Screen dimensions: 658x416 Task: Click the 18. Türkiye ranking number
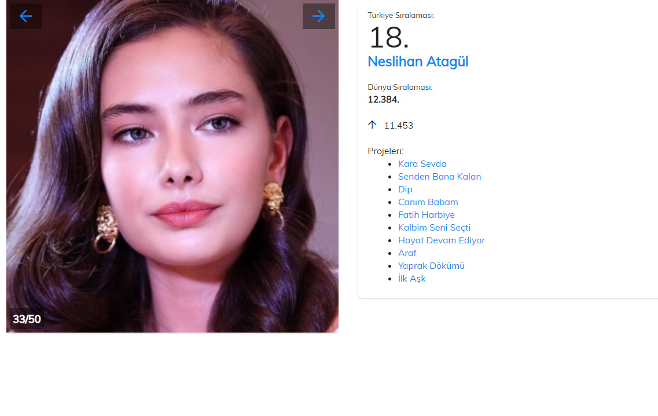pyautogui.click(x=388, y=38)
